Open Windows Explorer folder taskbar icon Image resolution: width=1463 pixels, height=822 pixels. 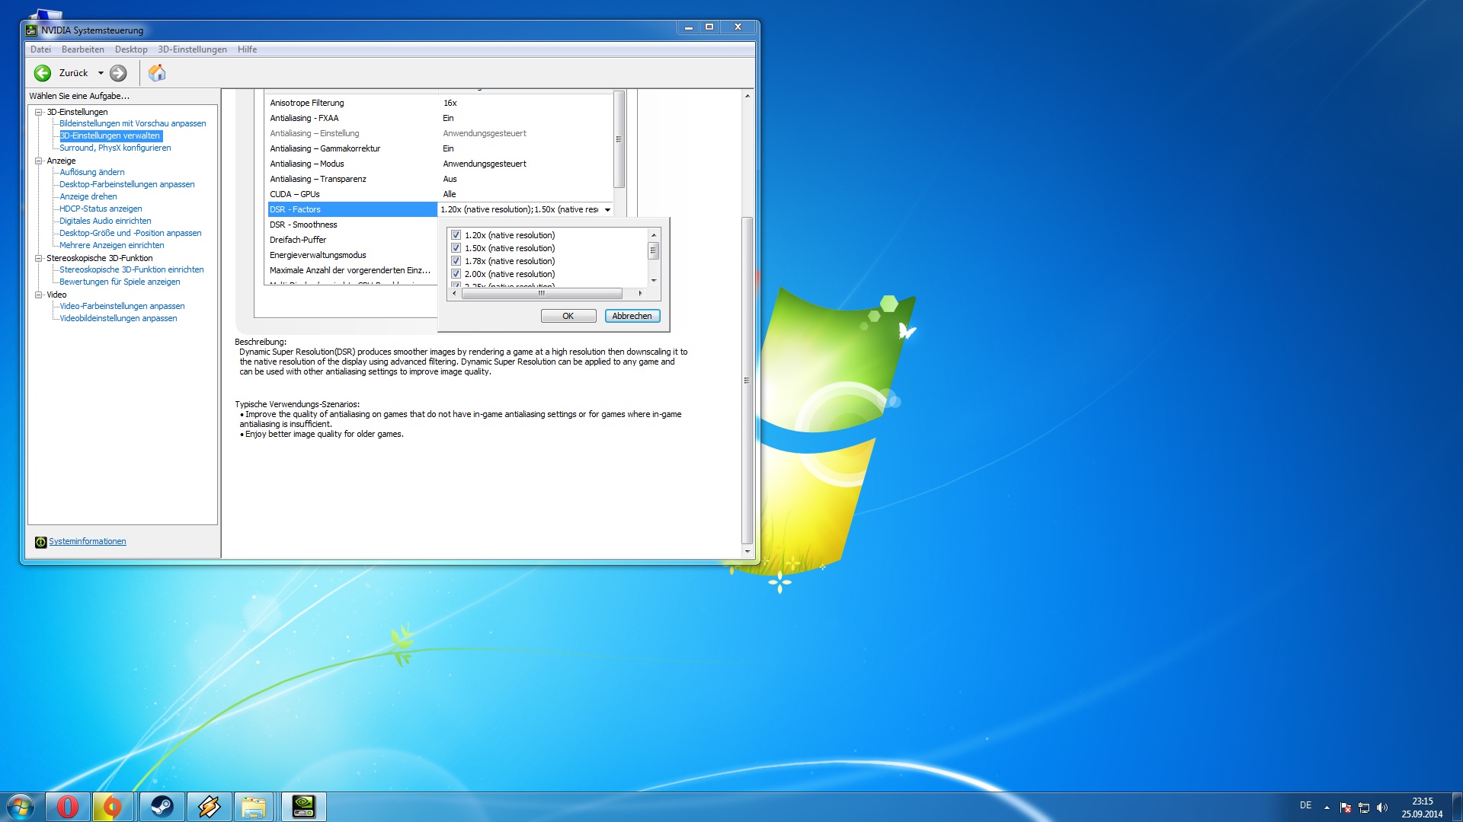point(254,806)
